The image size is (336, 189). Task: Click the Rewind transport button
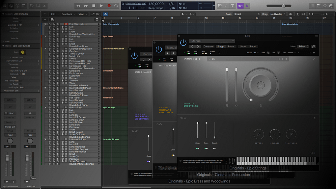click(x=78, y=6)
